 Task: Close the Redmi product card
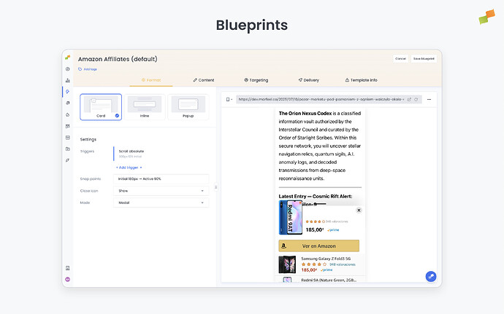pyautogui.click(x=359, y=210)
